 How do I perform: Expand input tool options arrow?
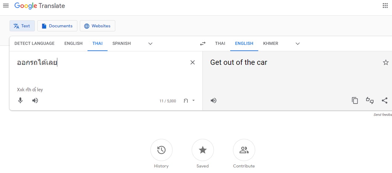click(194, 100)
